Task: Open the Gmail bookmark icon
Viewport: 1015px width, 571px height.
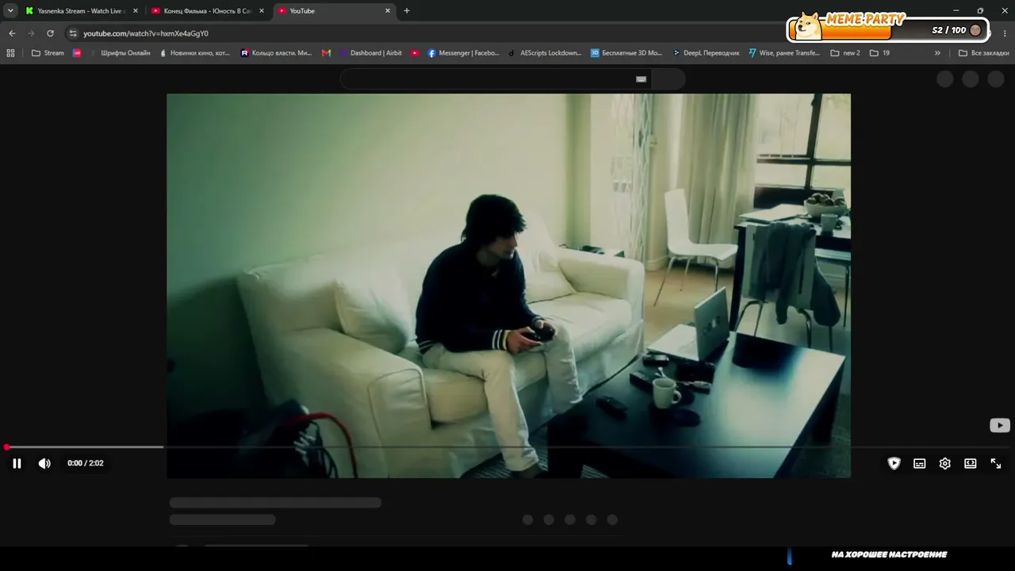Action: point(327,53)
